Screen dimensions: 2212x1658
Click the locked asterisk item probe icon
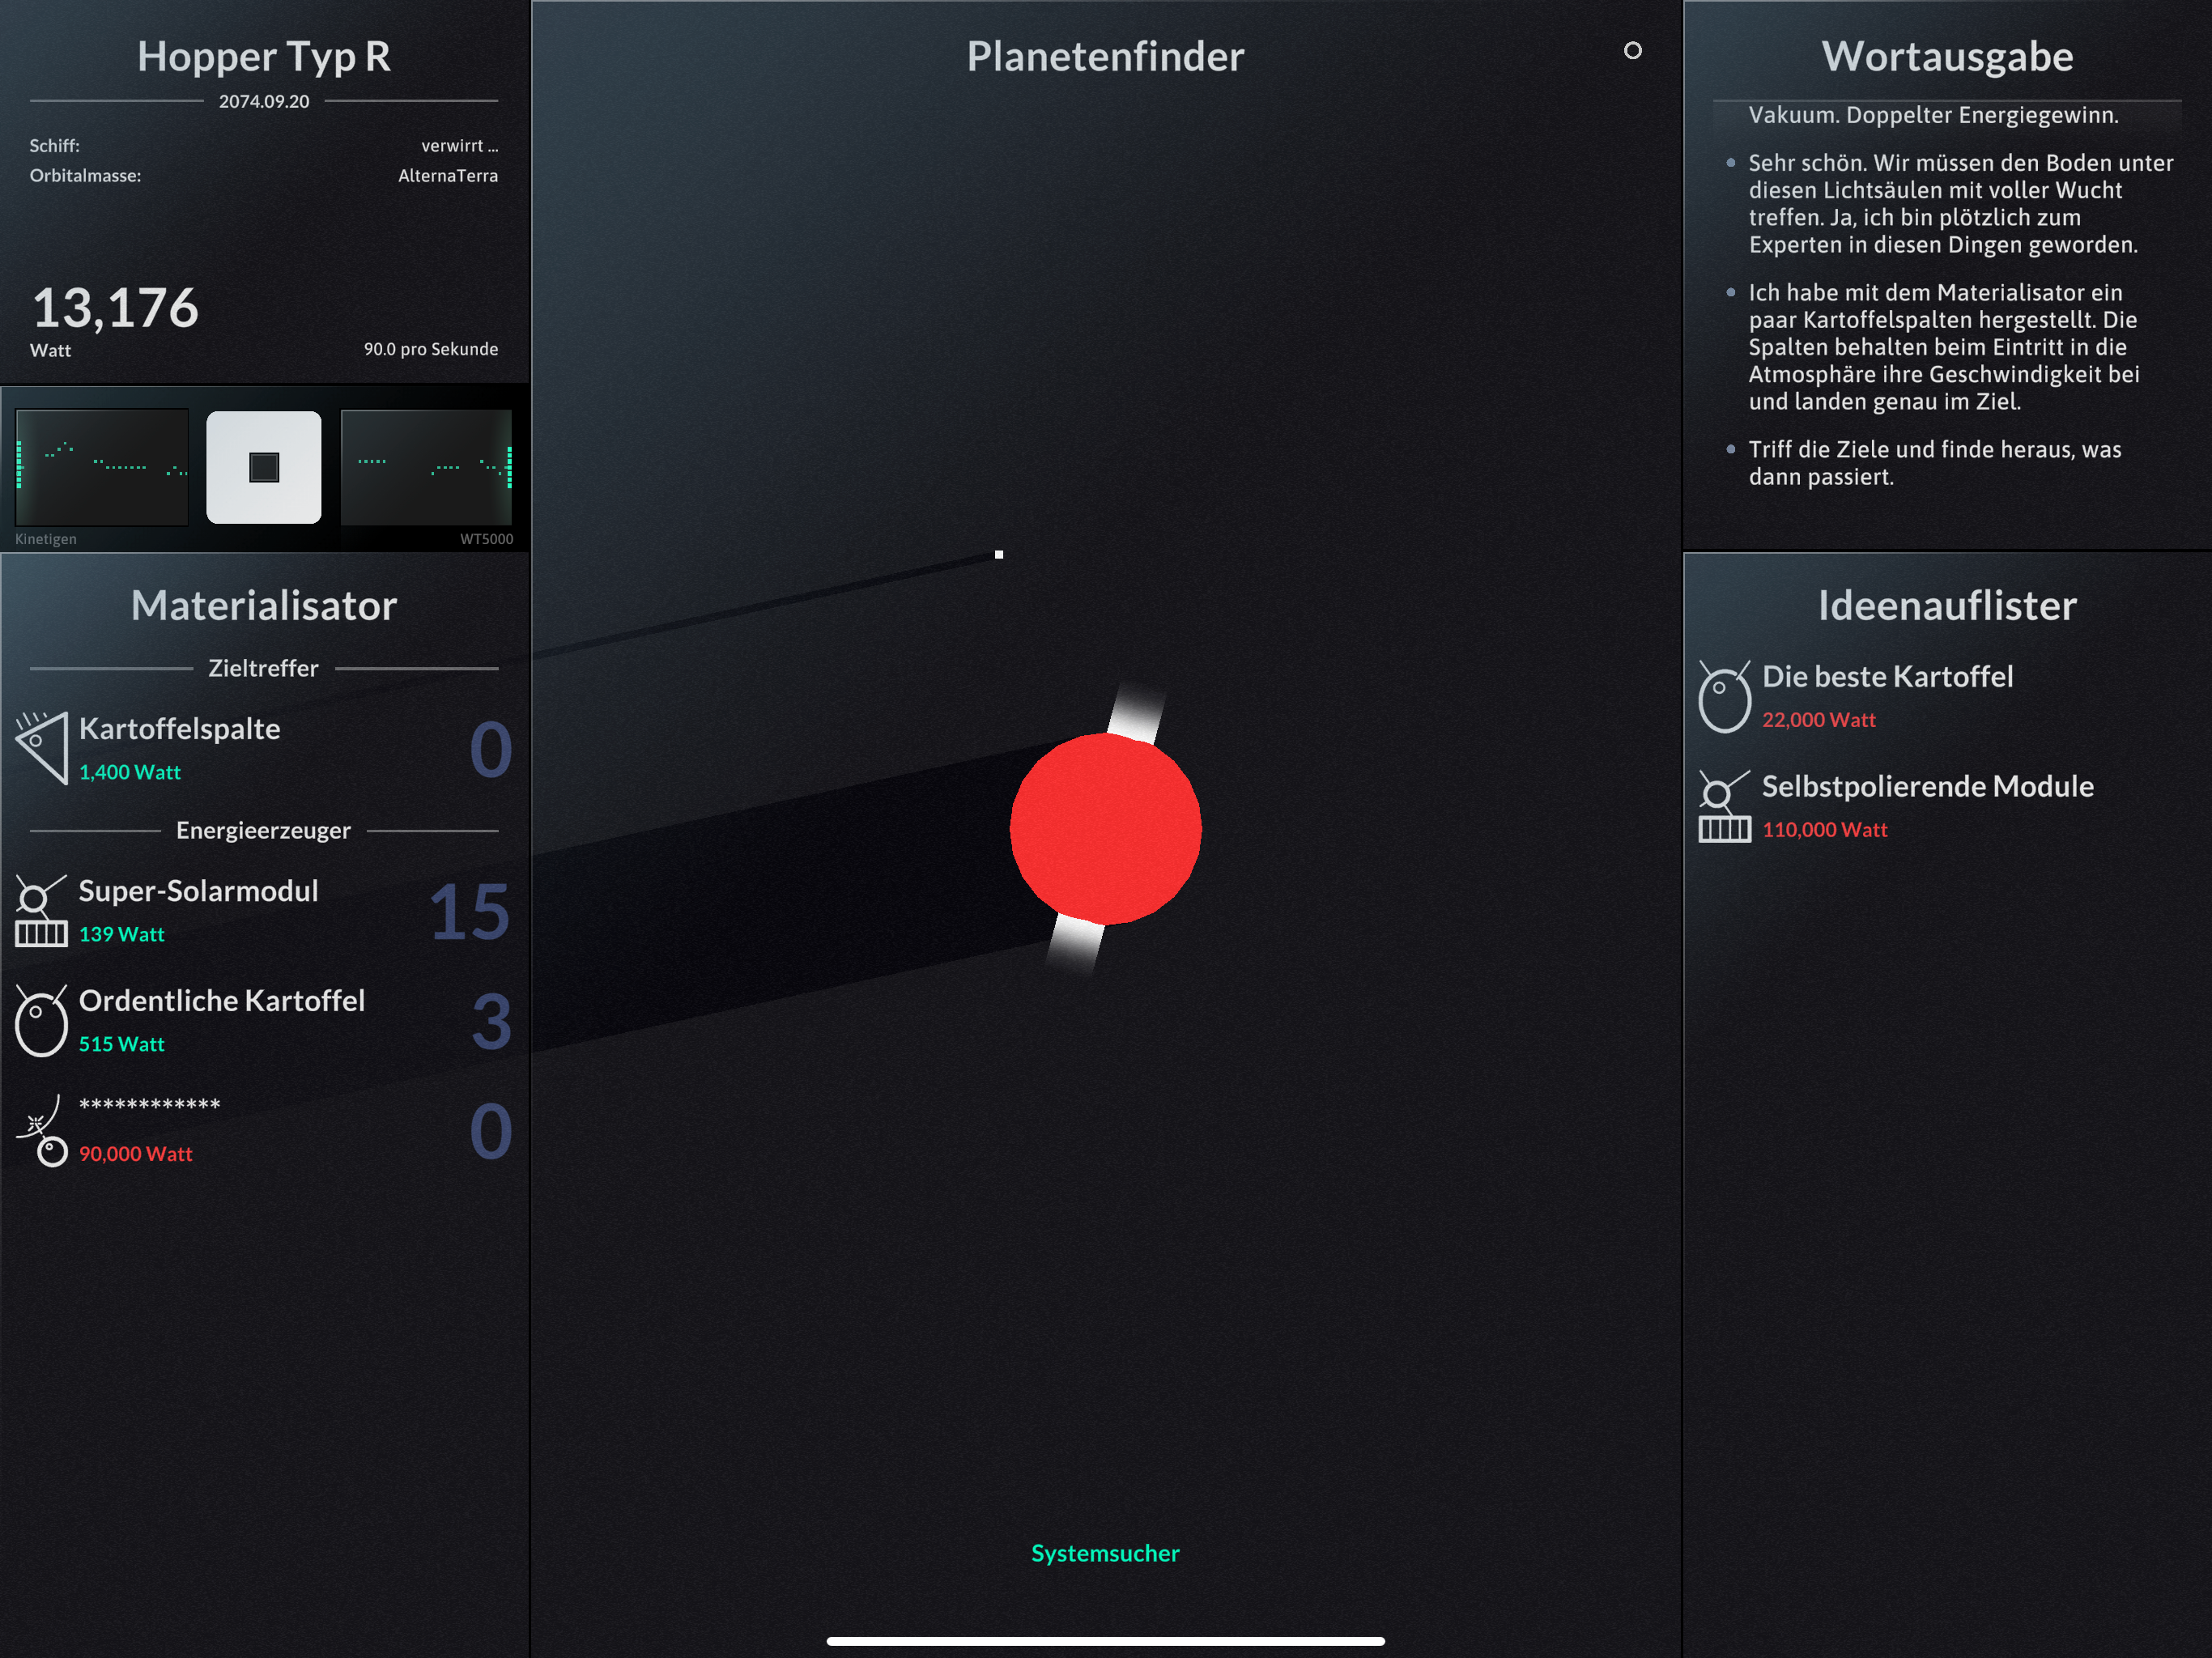pos(42,1130)
